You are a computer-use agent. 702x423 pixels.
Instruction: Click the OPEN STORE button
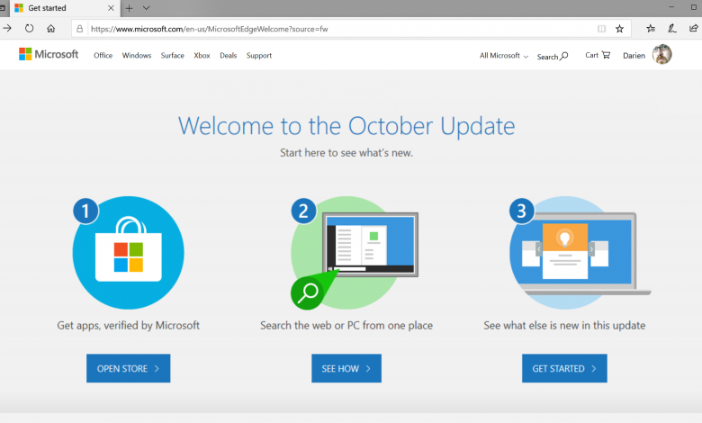tap(128, 368)
